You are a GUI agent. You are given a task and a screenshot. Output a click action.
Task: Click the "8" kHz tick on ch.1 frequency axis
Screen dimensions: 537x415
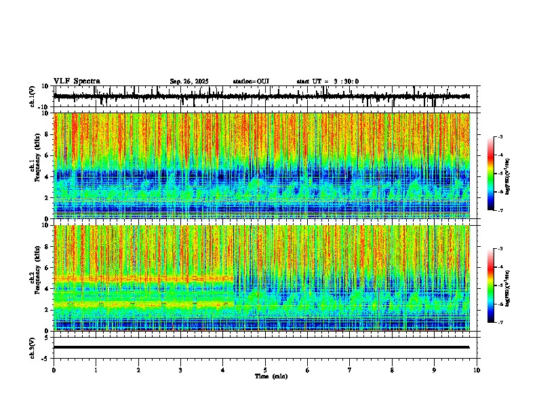(x=47, y=134)
